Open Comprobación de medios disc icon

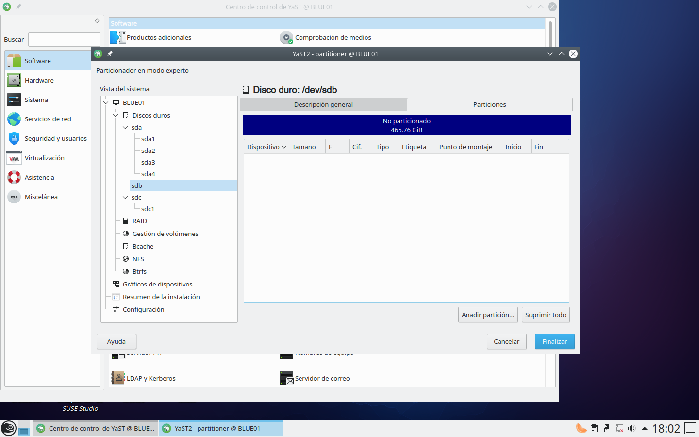(286, 37)
